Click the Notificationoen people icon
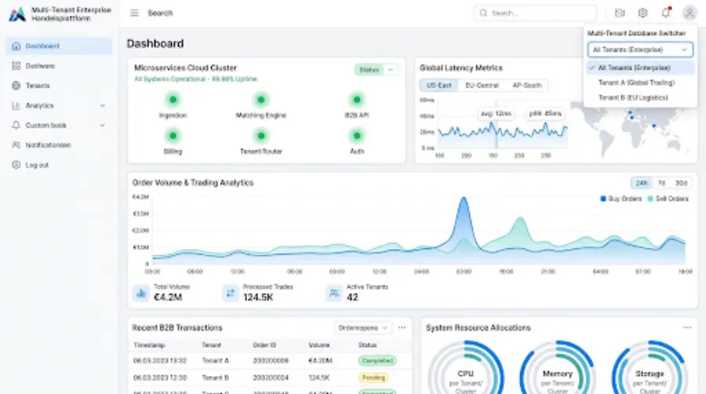Screen dimensions: 706x394 (x=16, y=145)
